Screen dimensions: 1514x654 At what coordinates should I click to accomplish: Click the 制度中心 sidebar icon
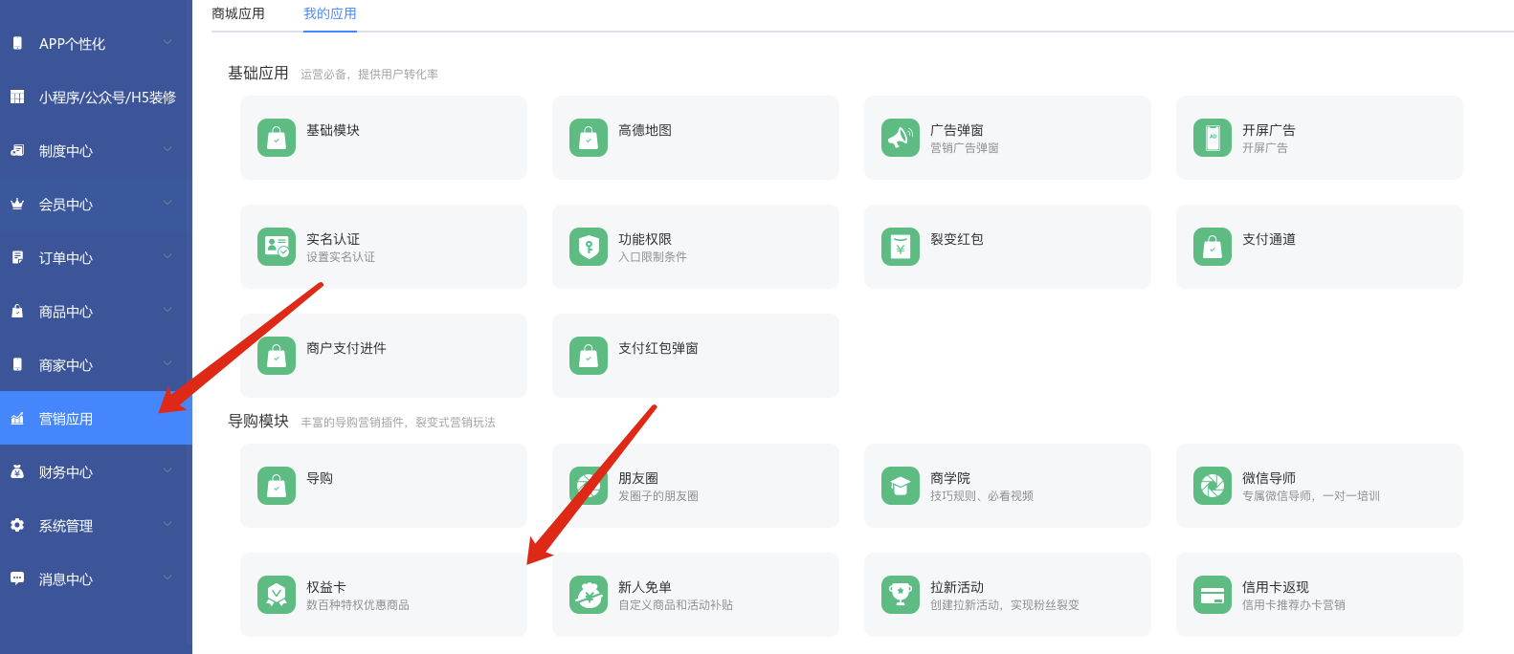(17, 150)
